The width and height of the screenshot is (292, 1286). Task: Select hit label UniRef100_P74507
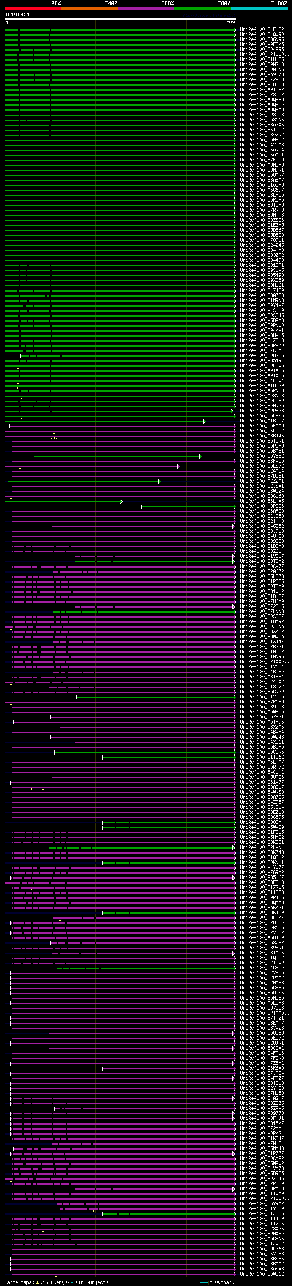pos(262,682)
